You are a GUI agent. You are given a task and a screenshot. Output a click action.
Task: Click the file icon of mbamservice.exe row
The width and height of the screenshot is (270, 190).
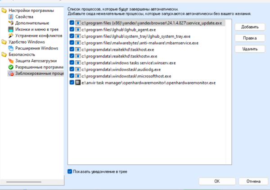point(78,43)
